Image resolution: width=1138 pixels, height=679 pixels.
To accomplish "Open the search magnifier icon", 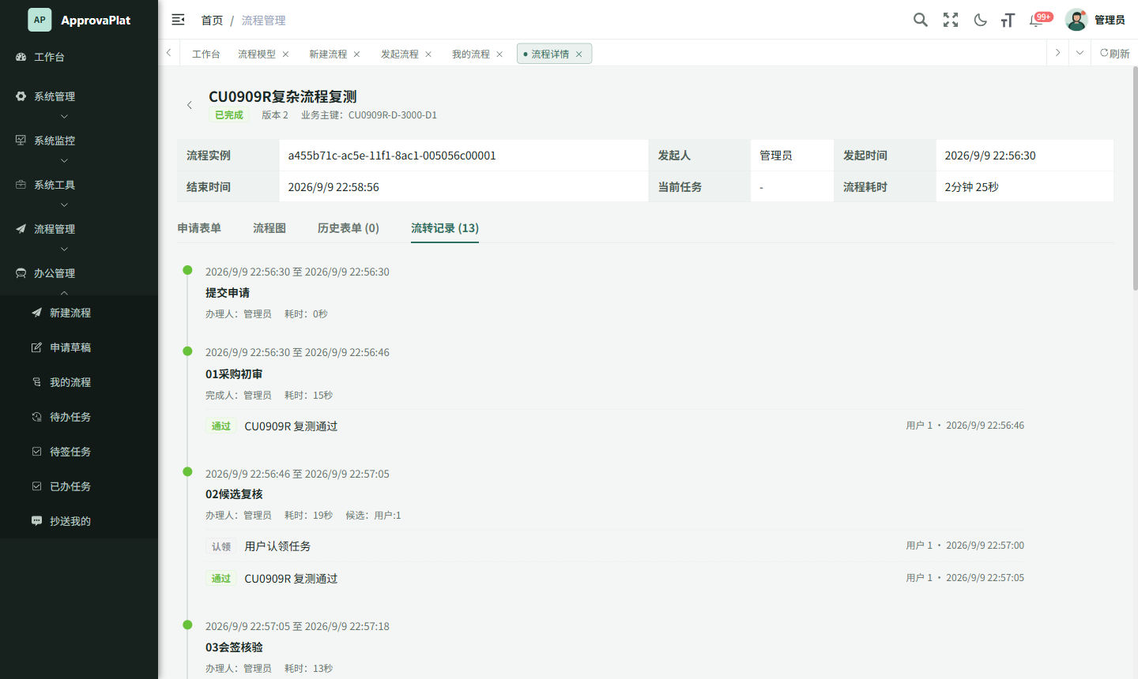I will coord(921,20).
